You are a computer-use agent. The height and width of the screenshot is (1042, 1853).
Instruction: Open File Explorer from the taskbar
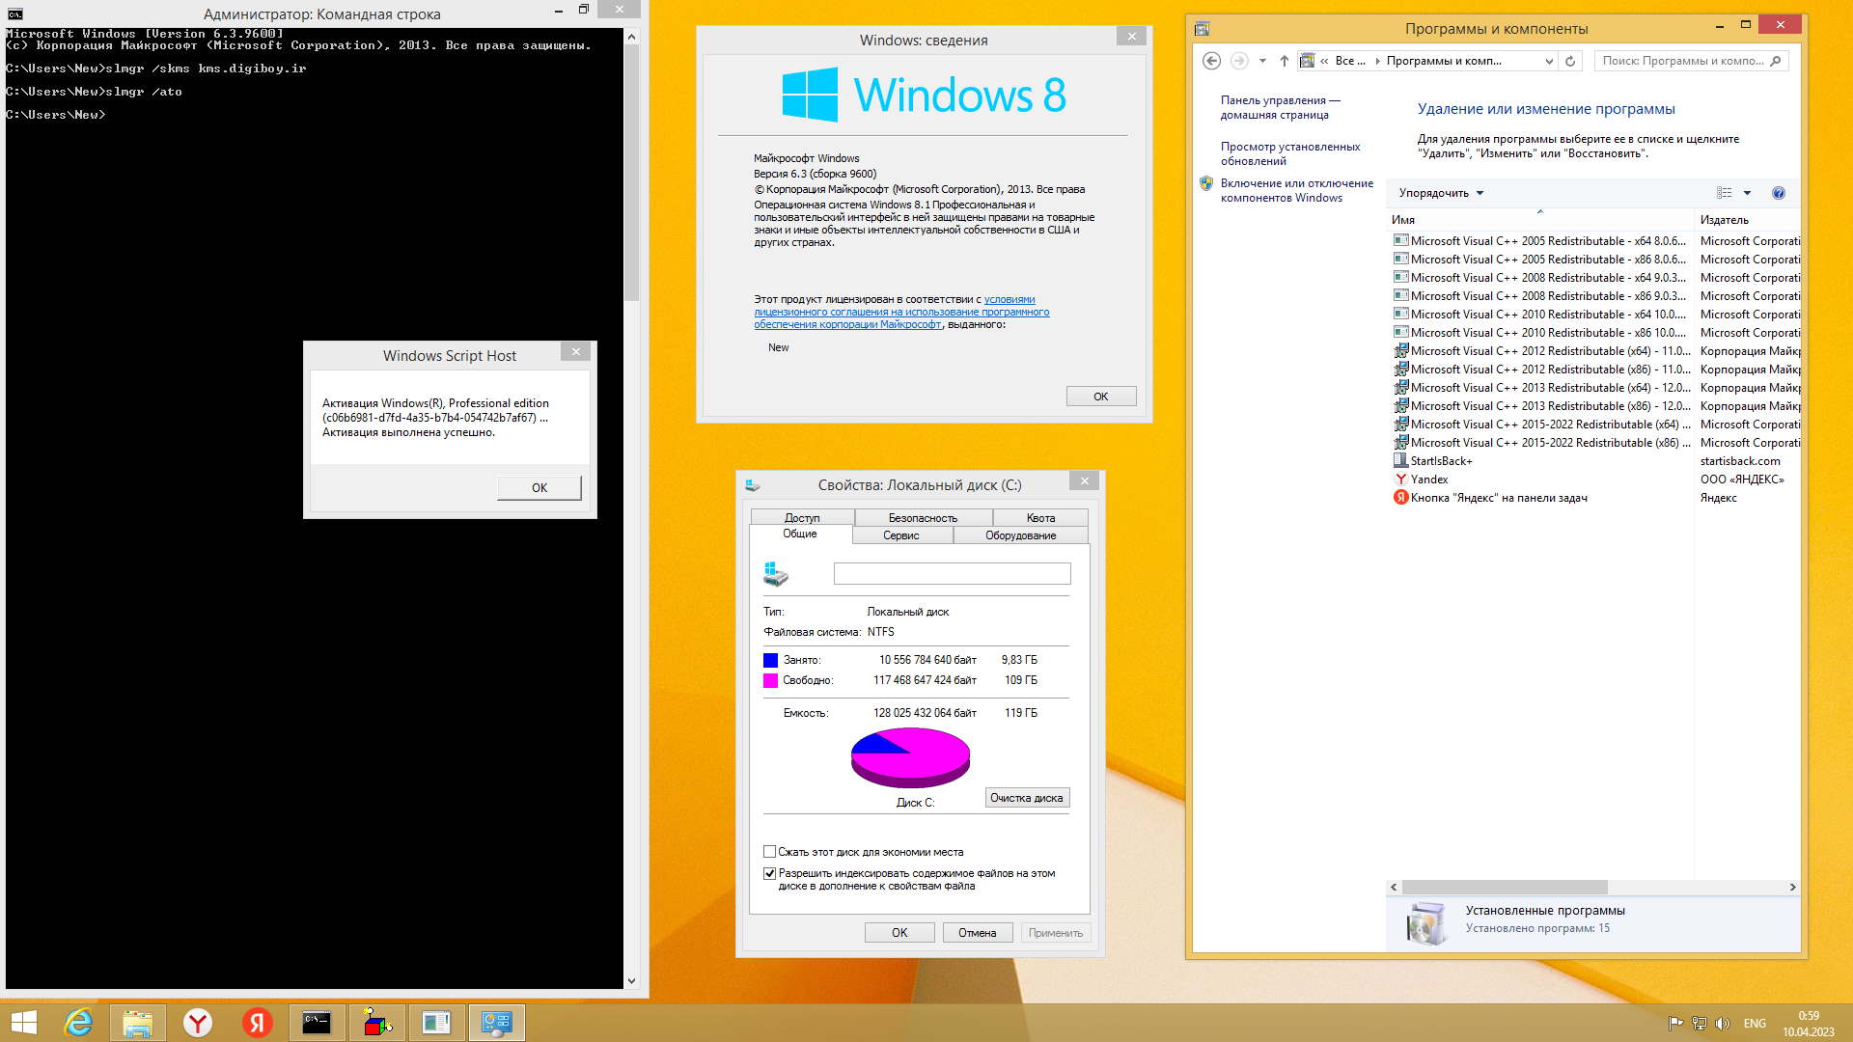[x=138, y=1023]
